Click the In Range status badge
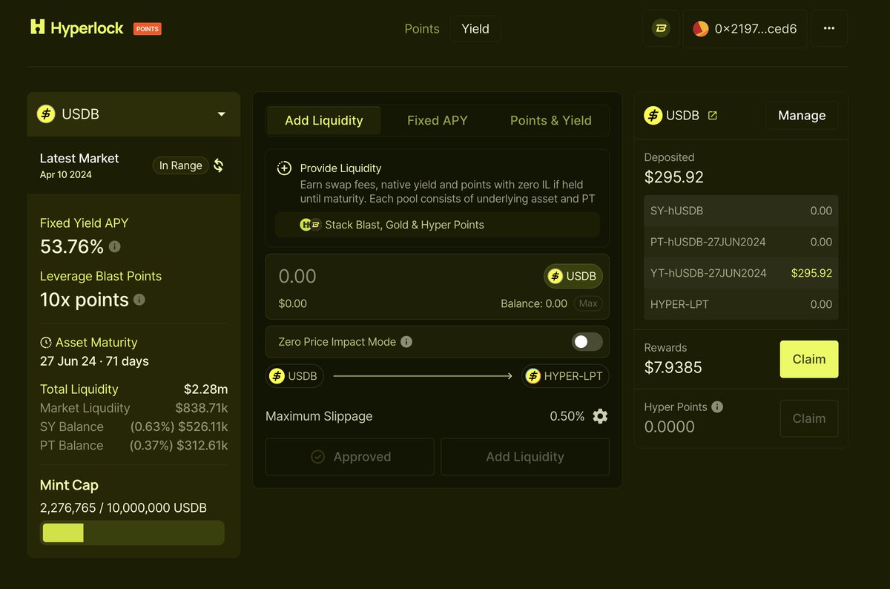The height and width of the screenshot is (589, 890). coord(181,165)
